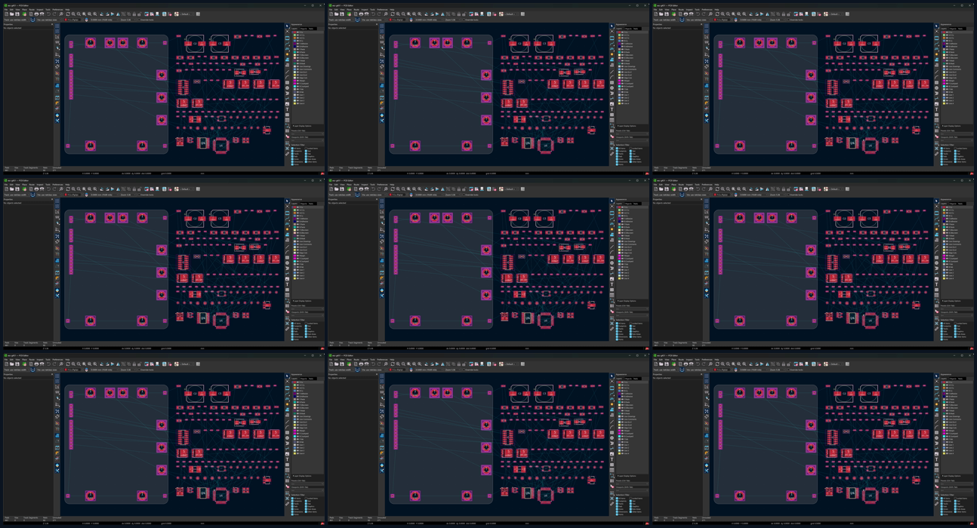Click the Redo icon in the middle-right window toolbar
The width and height of the screenshot is (977, 528).
(704, 189)
